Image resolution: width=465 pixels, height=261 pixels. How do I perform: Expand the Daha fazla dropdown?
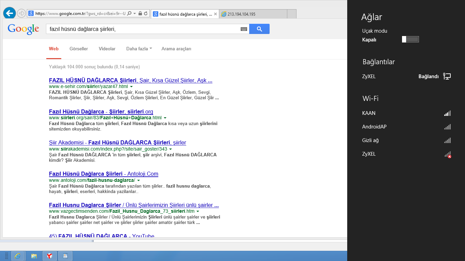pyautogui.click(x=139, y=49)
